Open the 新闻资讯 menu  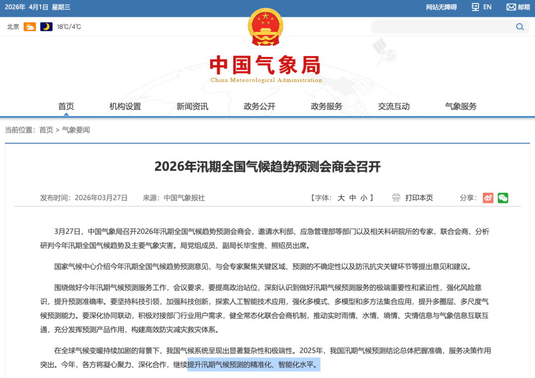click(x=192, y=107)
